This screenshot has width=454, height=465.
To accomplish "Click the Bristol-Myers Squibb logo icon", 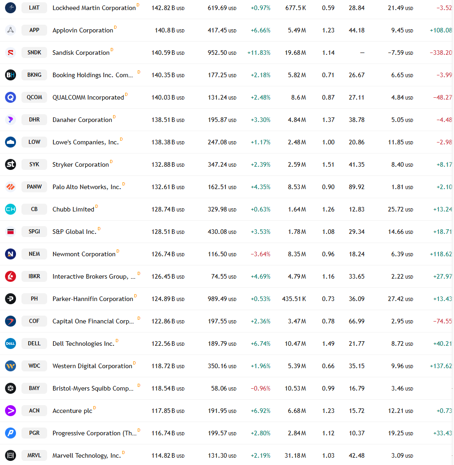I will pyautogui.click(x=11, y=388).
